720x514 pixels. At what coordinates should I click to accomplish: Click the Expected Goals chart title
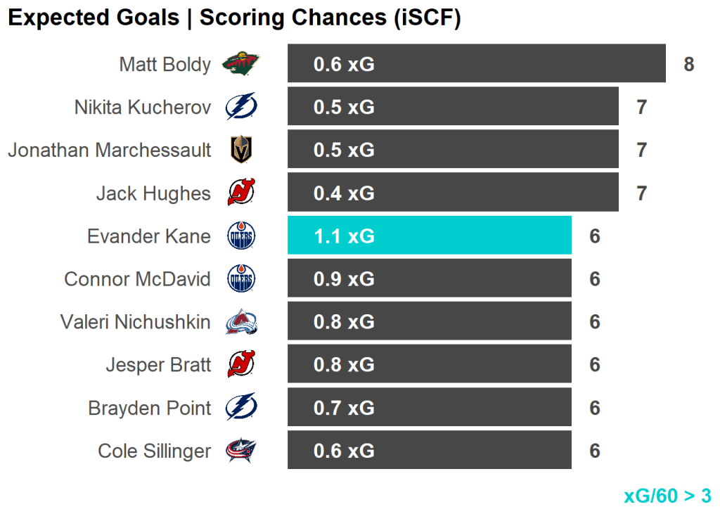(234, 18)
